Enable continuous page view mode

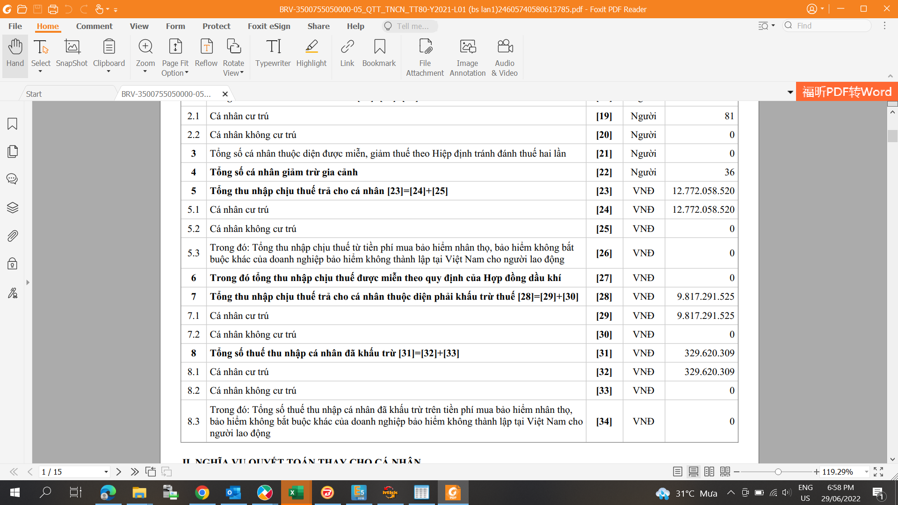693,472
